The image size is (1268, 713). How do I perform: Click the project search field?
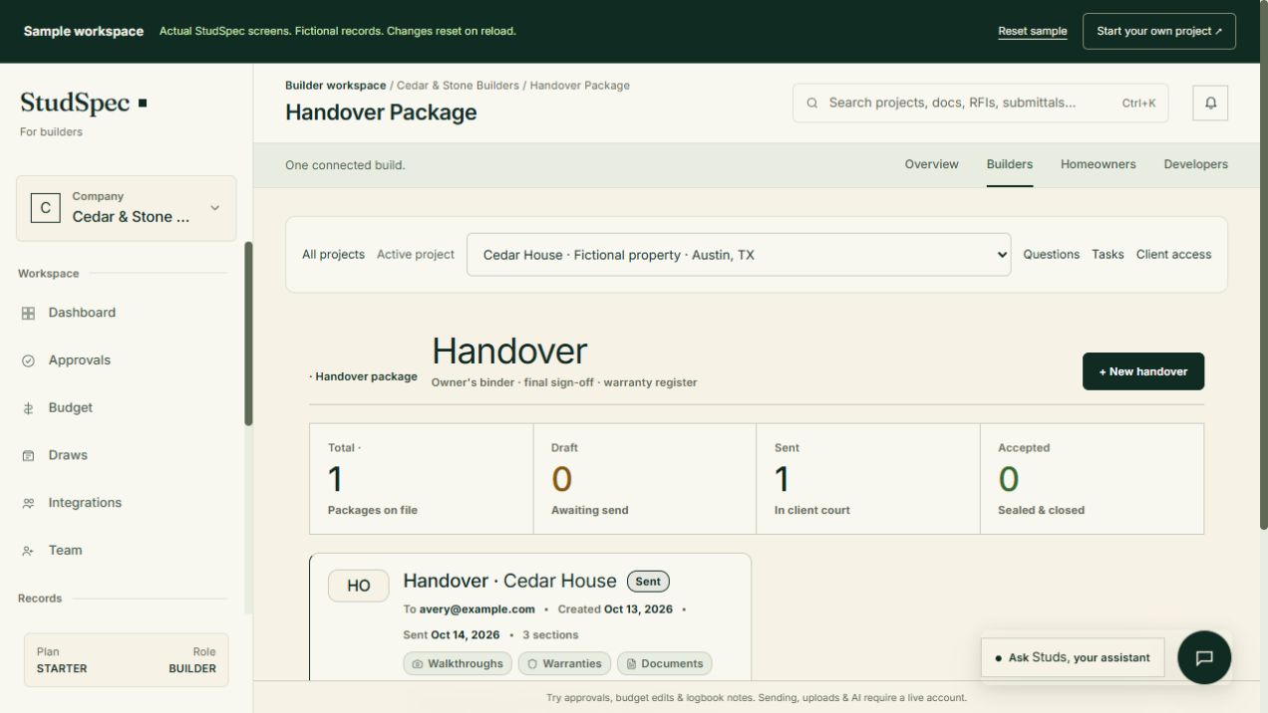click(x=980, y=103)
